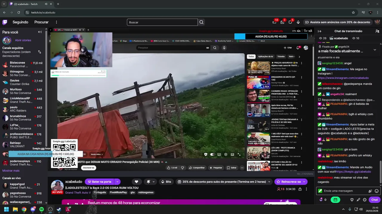
Task: Open Chrome tab search dropdown
Action: tap(4, 4)
